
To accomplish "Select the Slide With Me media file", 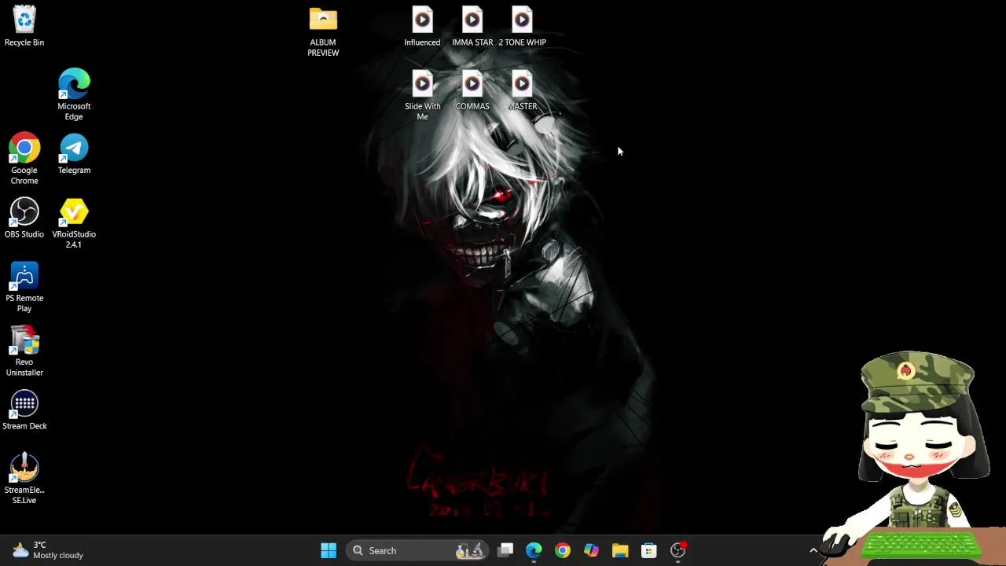I will (x=422, y=95).
